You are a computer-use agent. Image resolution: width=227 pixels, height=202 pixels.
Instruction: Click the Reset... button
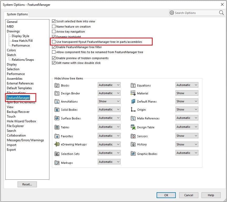(x=27, y=184)
